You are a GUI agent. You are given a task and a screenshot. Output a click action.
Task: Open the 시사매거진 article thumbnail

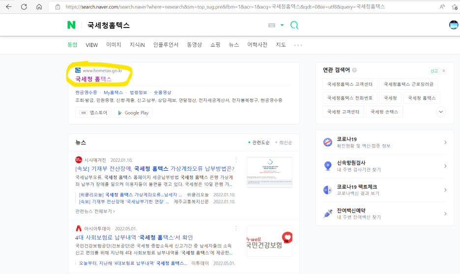tap(269, 172)
